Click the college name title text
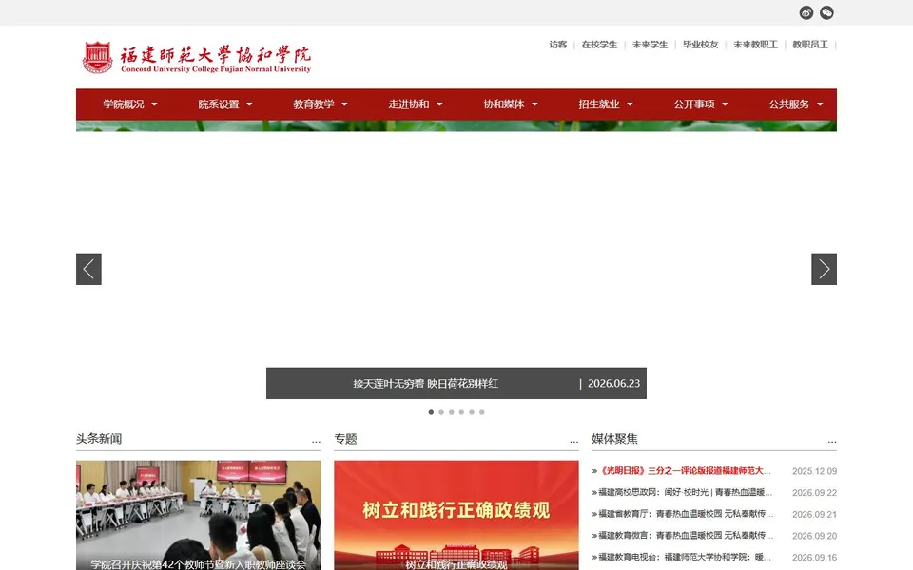The image size is (913, 570). 216,59
